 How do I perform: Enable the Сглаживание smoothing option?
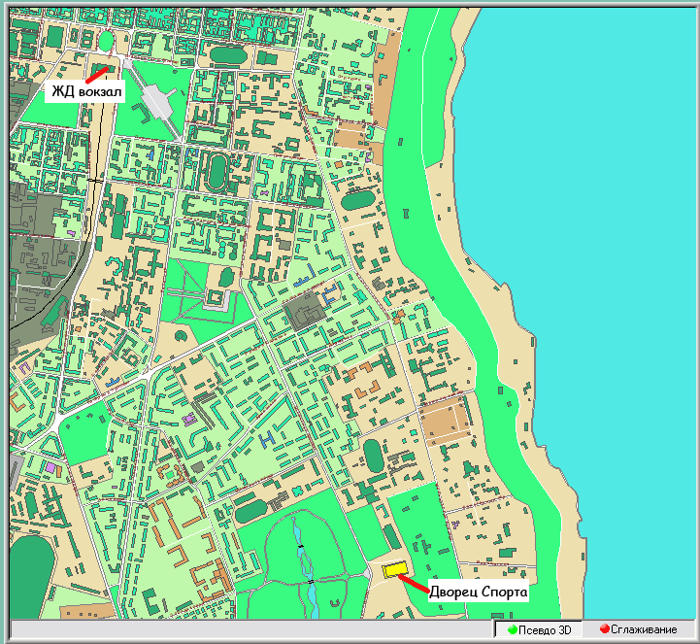pyautogui.click(x=638, y=629)
